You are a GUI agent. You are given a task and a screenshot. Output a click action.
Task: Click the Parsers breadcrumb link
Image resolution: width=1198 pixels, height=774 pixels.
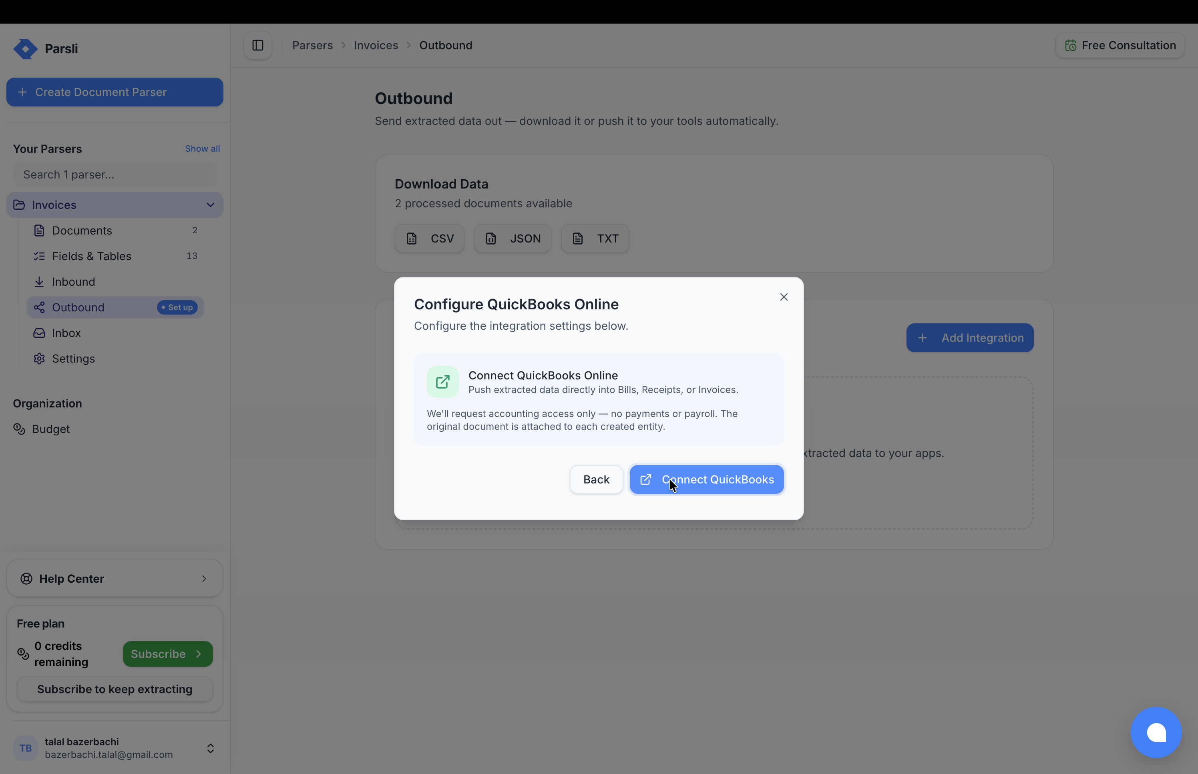[312, 45]
